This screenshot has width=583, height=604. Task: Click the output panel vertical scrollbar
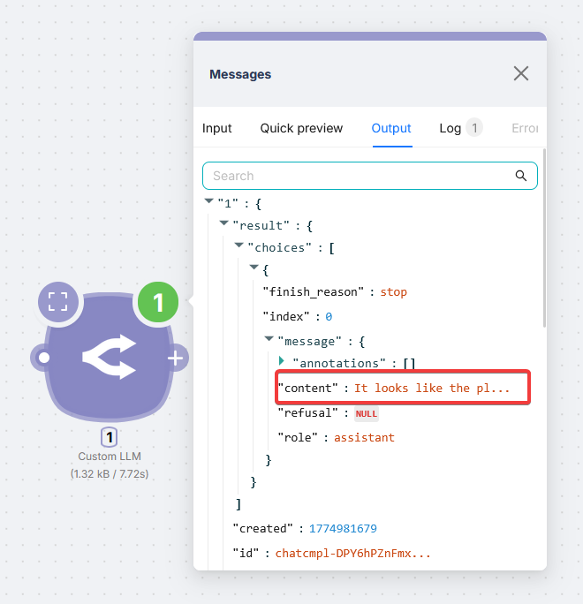[x=544, y=238]
